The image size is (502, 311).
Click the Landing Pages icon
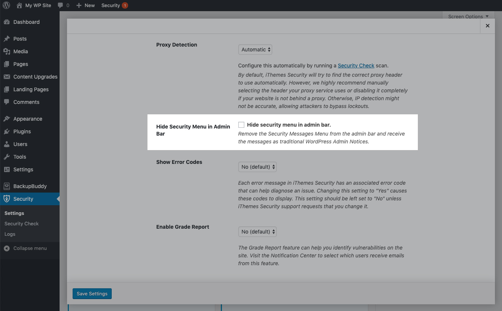point(7,89)
